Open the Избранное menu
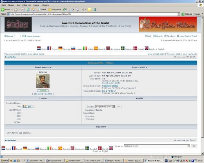This screenshot has height=163, width=204. 27,5
